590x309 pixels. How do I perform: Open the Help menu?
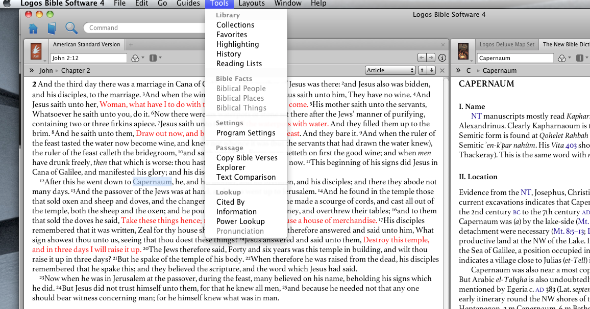pyautogui.click(x=318, y=4)
